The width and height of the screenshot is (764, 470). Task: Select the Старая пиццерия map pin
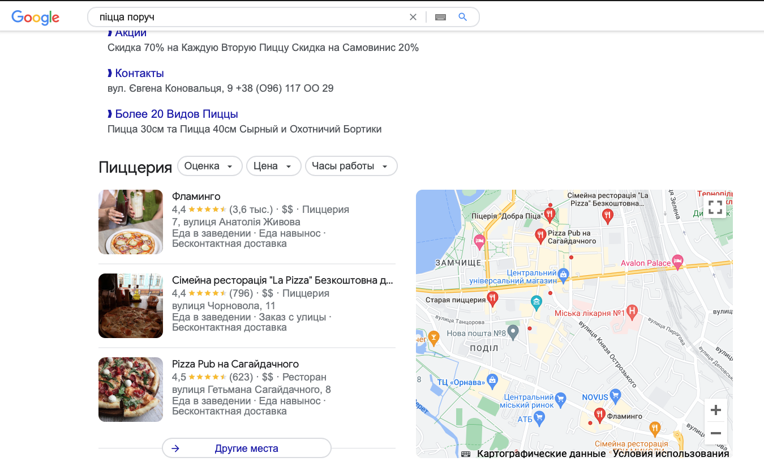coord(492,298)
